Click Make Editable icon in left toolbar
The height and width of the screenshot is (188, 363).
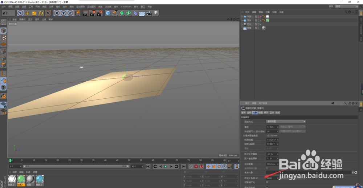(x=4, y=22)
